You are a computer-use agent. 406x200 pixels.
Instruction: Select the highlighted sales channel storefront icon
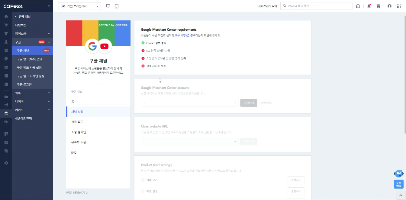click(x=6, y=113)
